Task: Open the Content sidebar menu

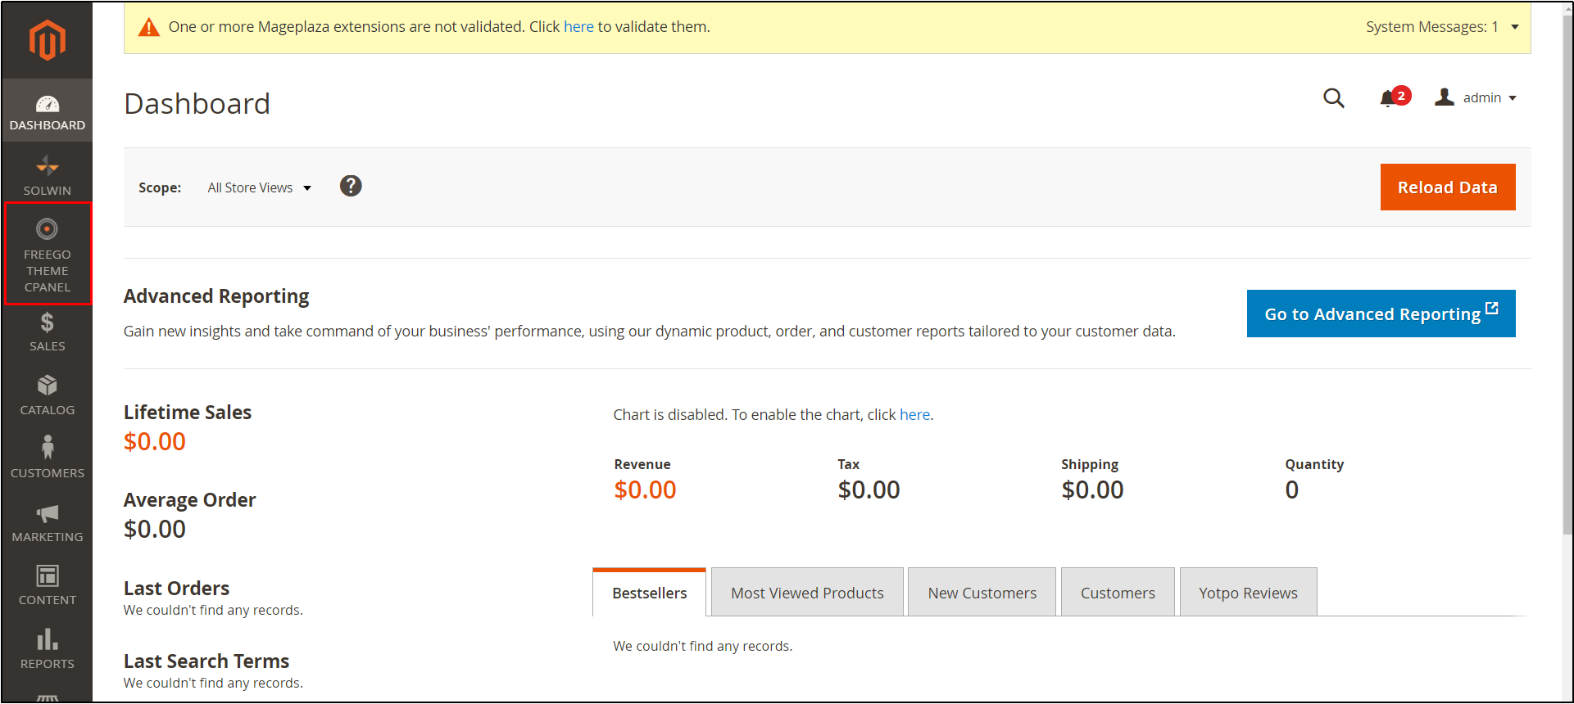Action: pyautogui.click(x=47, y=585)
